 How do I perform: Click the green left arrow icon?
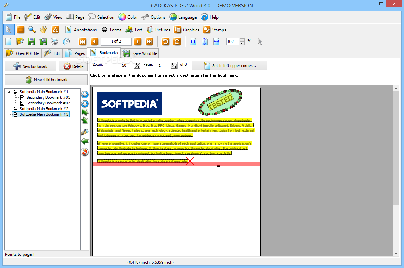[x=85, y=141]
